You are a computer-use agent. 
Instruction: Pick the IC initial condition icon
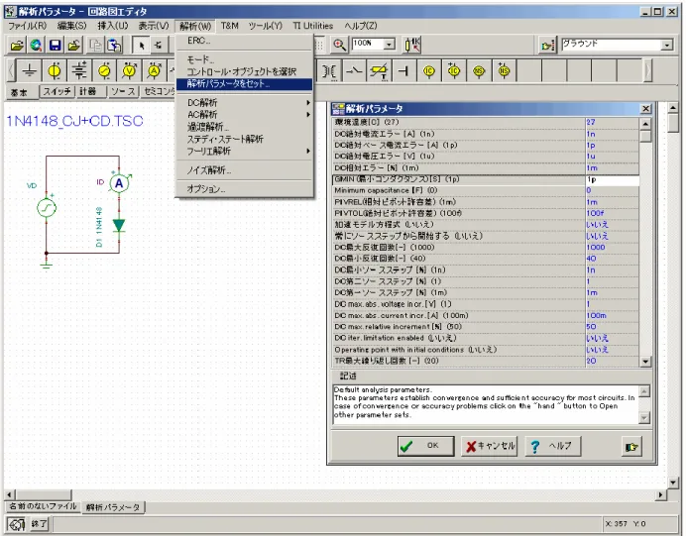(x=429, y=70)
